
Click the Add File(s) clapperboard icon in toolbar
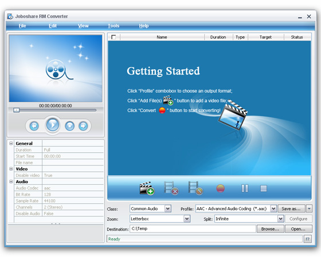click(x=147, y=188)
